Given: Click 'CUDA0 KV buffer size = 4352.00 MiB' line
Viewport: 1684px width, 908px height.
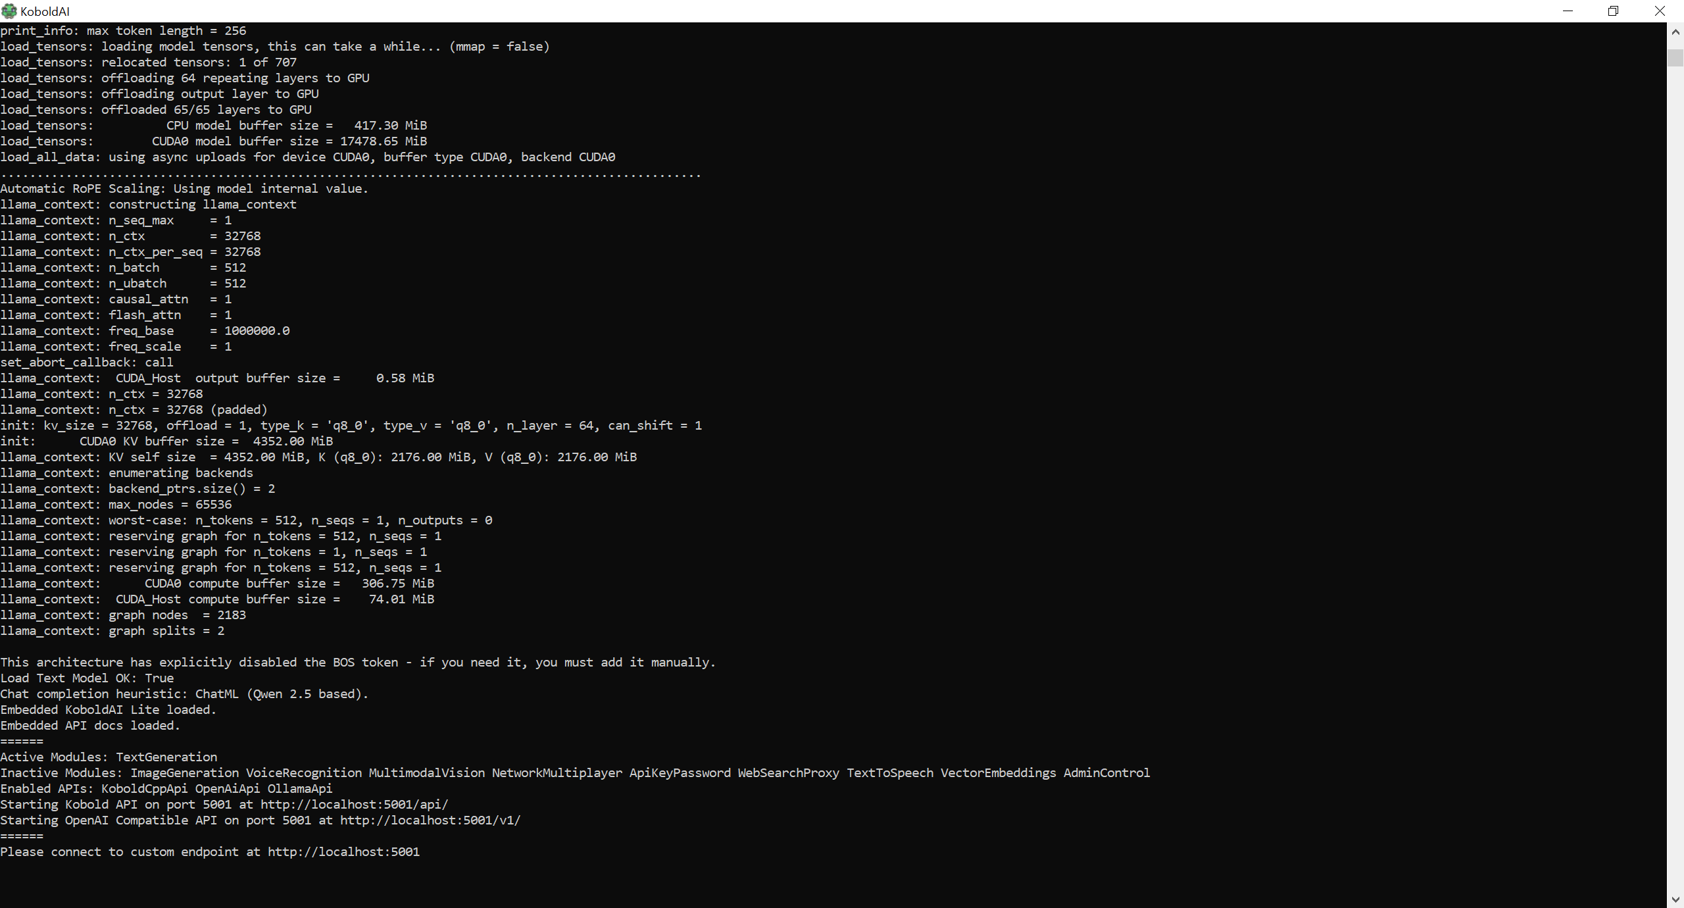Looking at the screenshot, I should coord(166,441).
